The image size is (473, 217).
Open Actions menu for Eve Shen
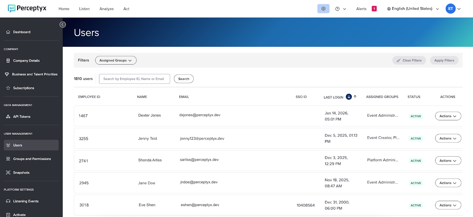pyautogui.click(x=448, y=205)
